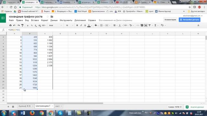Viewport: 207px width, 116px height.
Task: Open the Вид menu
Action: (27, 20)
